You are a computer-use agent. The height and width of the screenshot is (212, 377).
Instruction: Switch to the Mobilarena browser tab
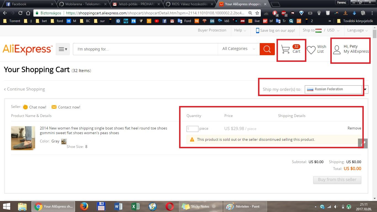(x=82, y=4)
